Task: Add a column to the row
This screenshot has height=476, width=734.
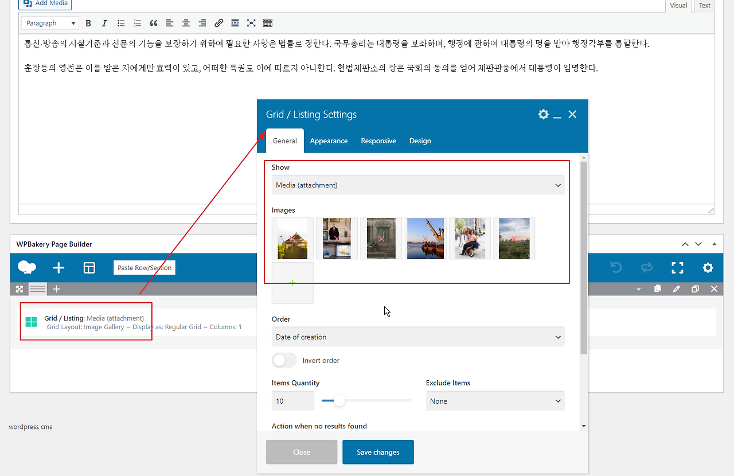Action: click(56, 289)
